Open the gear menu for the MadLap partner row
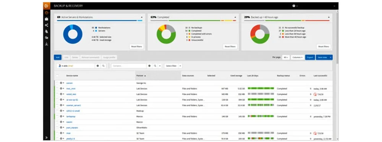This screenshot has width=382, height=142. click(62, 111)
